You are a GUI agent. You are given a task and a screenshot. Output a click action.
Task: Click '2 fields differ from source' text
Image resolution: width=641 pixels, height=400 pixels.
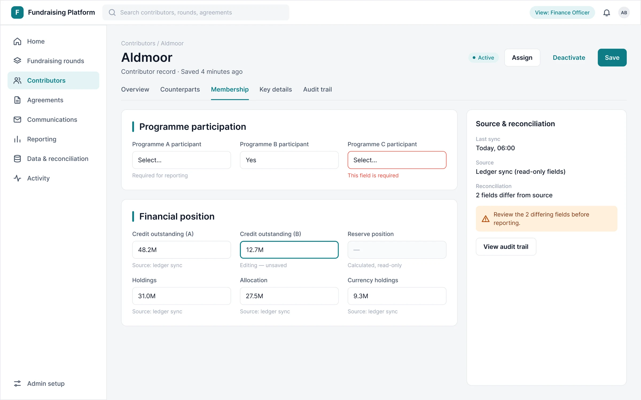tap(514, 195)
